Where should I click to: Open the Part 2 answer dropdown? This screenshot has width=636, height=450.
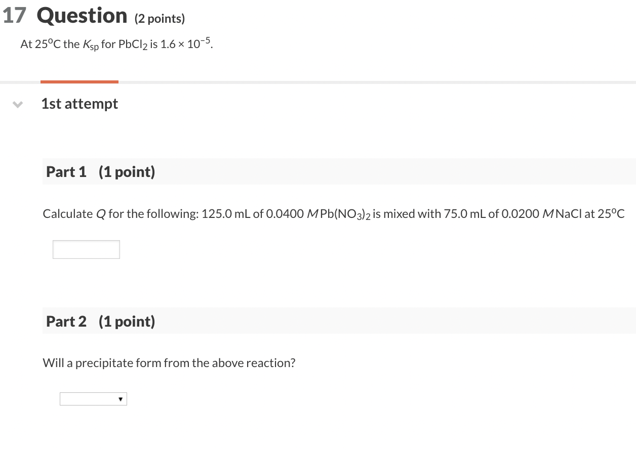pos(93,399)
